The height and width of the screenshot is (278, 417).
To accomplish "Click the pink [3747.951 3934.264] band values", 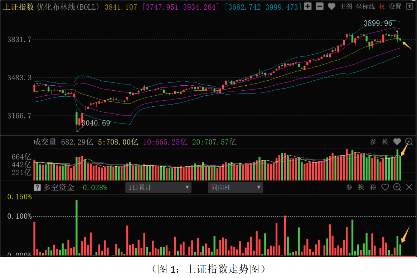I will pyautogui.click(x=180, y=7).
